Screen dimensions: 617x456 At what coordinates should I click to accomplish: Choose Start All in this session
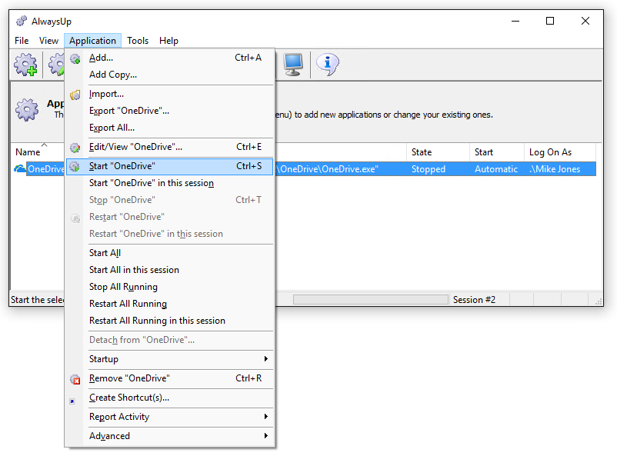pos(169,270)
